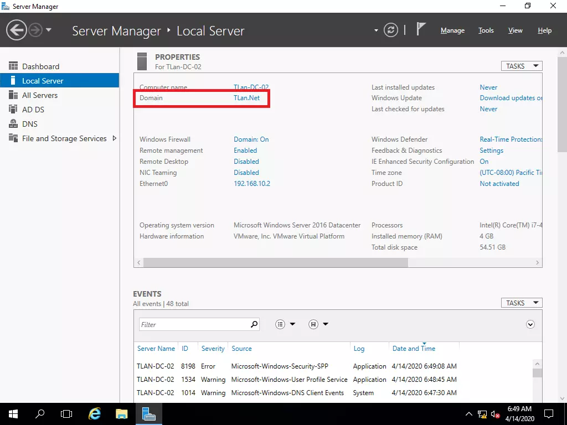Select the event with ID 8198
The width and height of the screenshot is (567, 425).
297,366
